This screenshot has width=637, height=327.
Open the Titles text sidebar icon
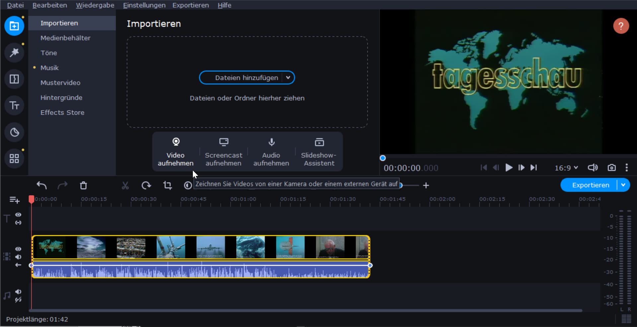(14, 105)
